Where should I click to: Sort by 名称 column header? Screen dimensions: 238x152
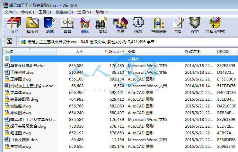tap(30, 52)
